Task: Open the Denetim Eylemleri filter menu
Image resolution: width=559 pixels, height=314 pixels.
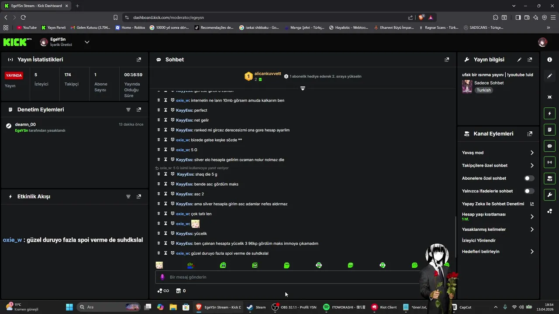Action: [128, 110]
